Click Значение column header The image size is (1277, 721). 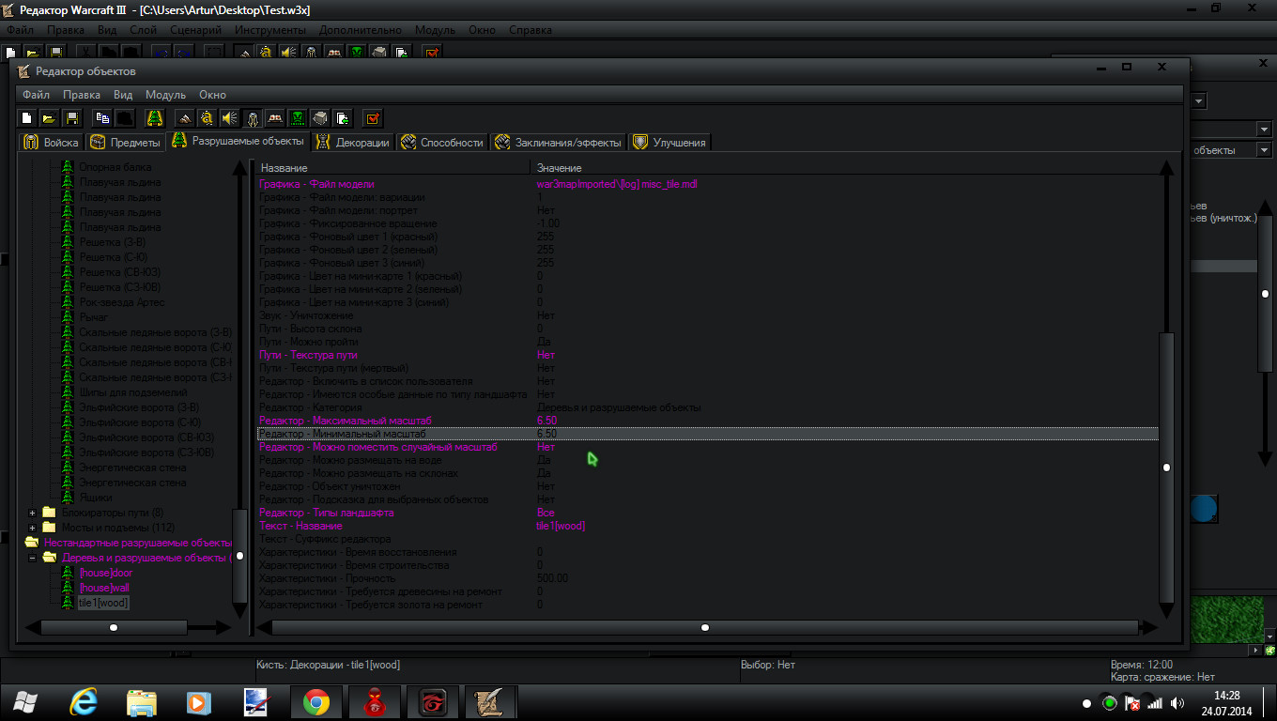(845, 167)
